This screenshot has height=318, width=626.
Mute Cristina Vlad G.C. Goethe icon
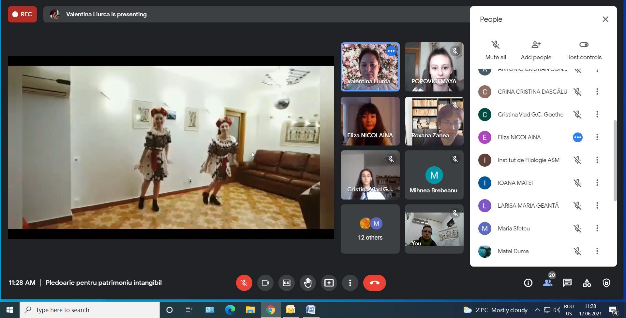point(577,115)
